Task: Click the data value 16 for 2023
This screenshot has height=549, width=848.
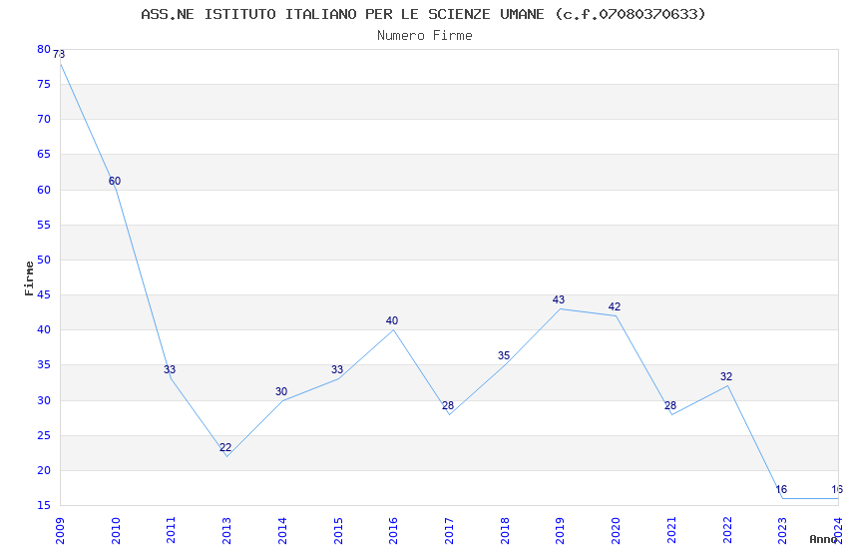Action: [781, 489]
